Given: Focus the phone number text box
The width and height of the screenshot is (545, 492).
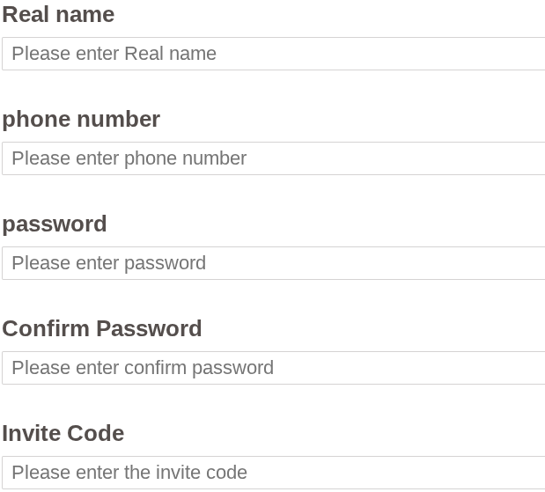Looking at the screenshot, I should pyautogui.click(x=273, y=158).
